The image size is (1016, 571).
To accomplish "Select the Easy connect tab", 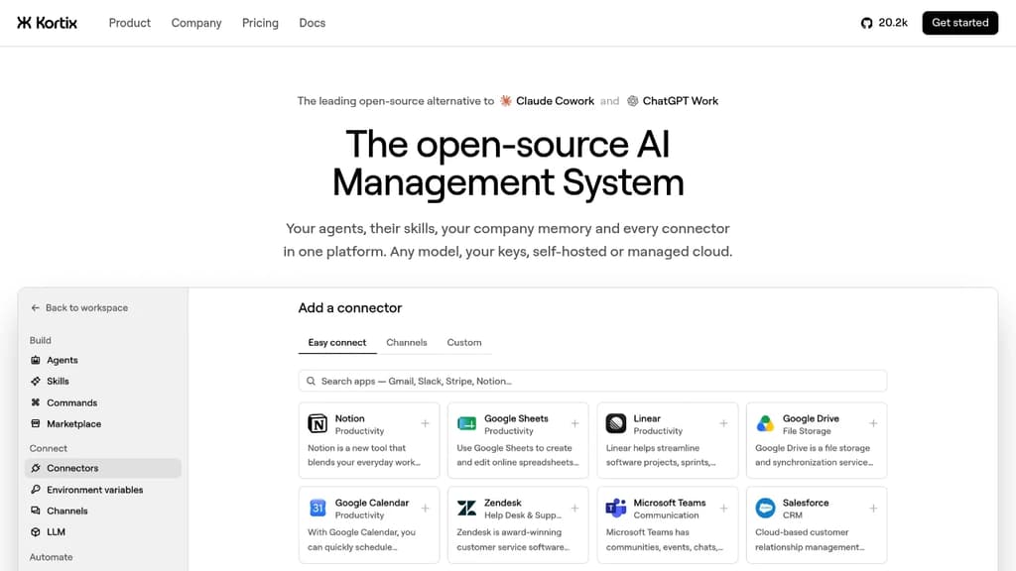I will [x=337, y=342].
